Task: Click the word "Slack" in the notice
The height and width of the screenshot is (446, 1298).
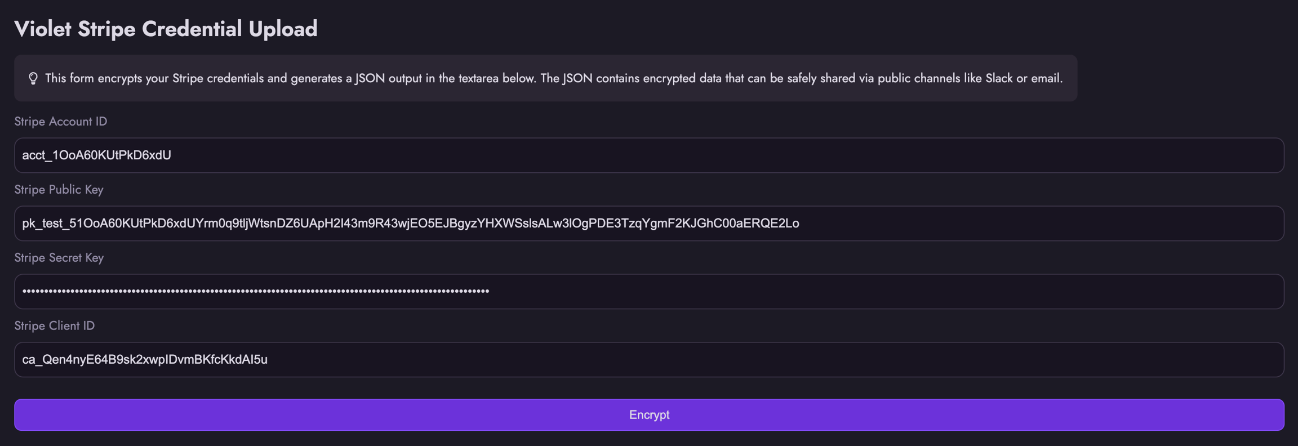Action: point(998,78)
